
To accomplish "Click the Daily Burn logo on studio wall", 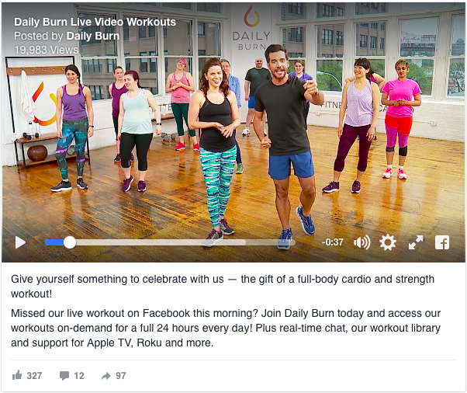I will click(x=251, y=28).
